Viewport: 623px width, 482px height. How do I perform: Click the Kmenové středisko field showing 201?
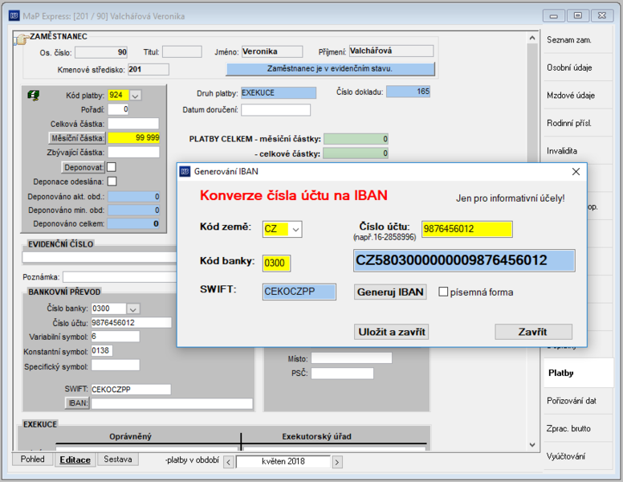tap(149, 69)
